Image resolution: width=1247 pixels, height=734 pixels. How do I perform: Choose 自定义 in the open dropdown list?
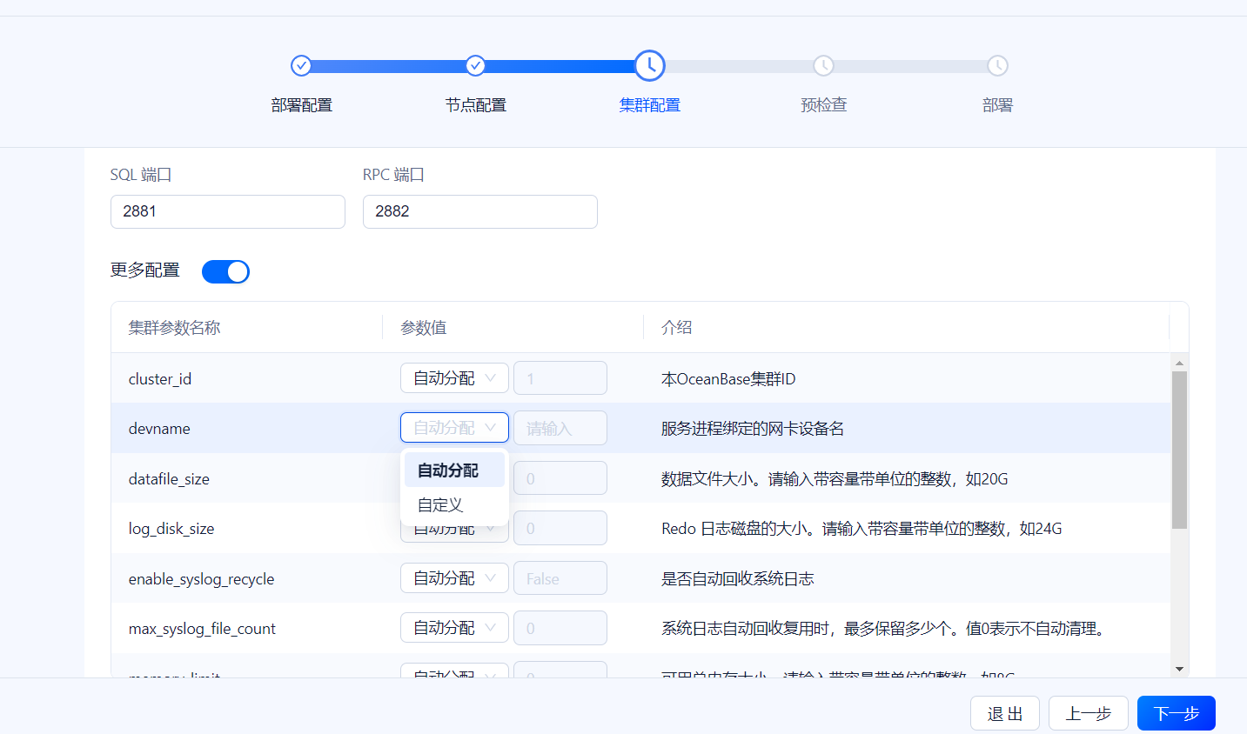pyautogui.click(x=454, y=505)
